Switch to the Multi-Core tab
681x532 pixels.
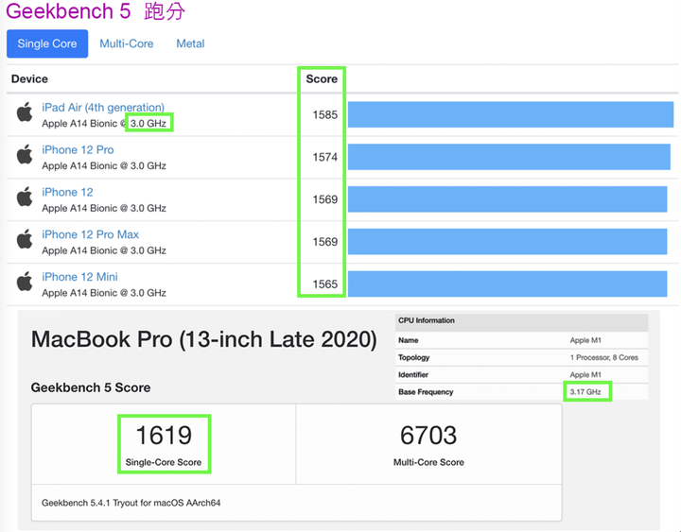[127, 43]
